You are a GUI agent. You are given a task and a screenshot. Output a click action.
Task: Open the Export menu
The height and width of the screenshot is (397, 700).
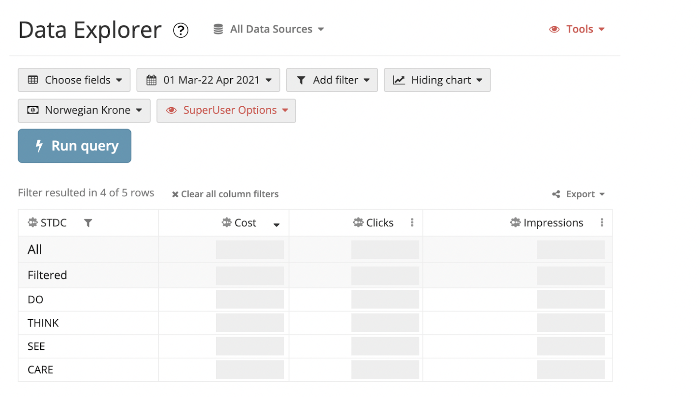[x=579, y=194]
